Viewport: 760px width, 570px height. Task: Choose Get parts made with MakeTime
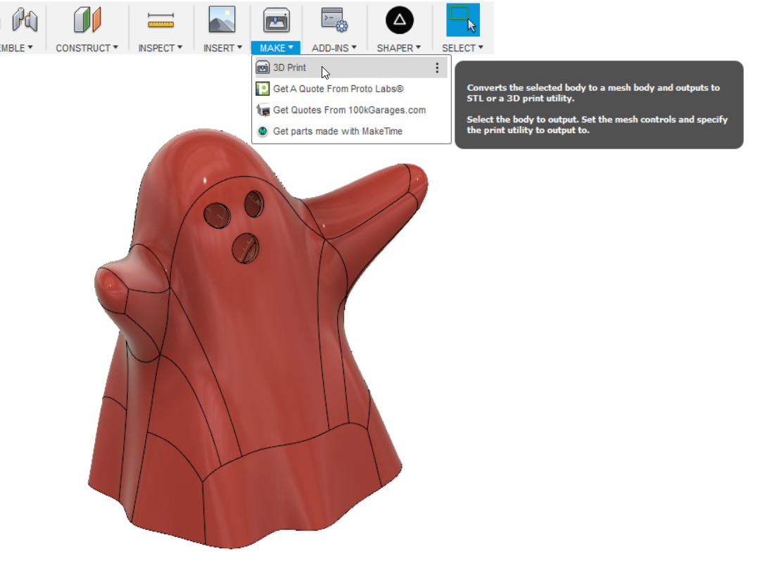tap(351, 132)
